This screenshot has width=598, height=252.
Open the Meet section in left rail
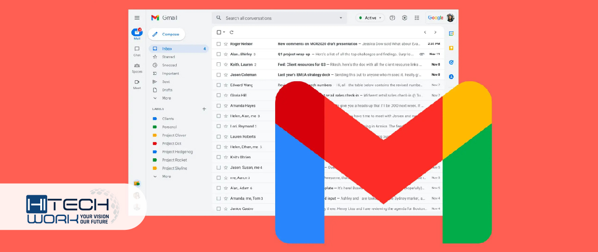coord(137,84)
